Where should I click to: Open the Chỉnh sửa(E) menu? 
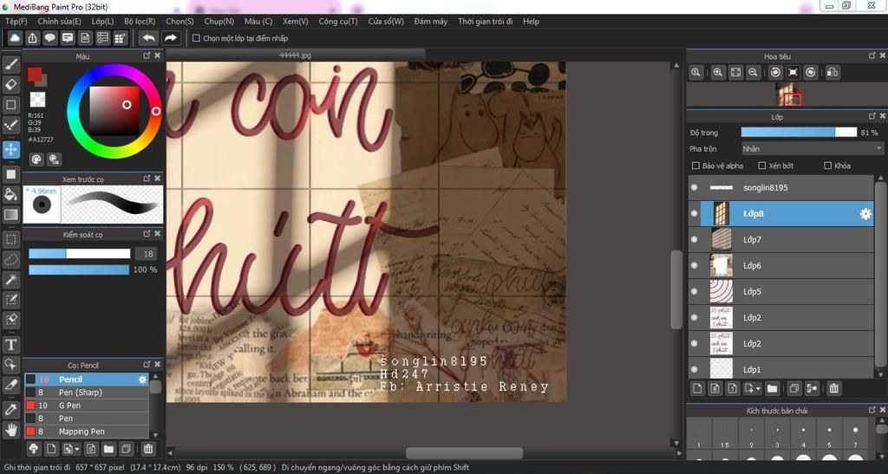(60, 22)
